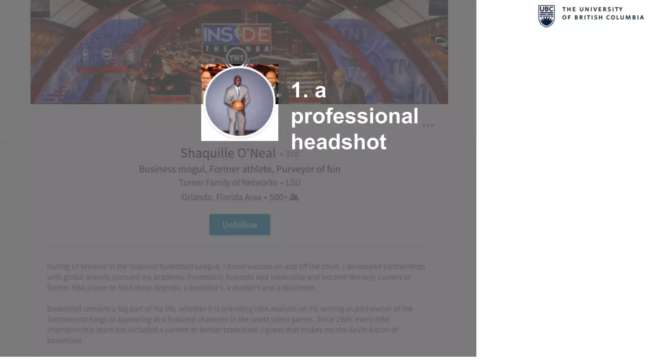Click the Orlando, Florida Area location text

221,197
